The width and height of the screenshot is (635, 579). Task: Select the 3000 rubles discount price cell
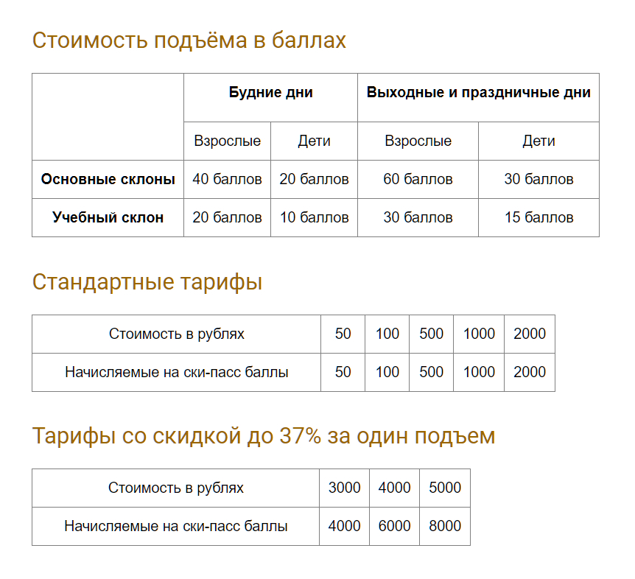click(344, 488)
